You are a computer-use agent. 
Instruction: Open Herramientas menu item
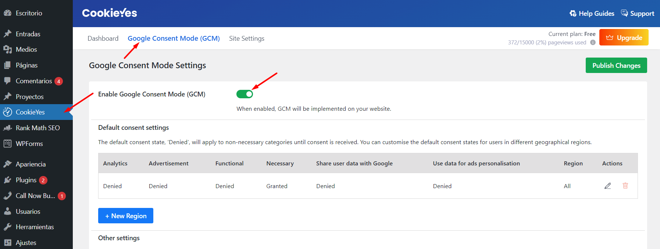pyautogui.click(x=36, y=227)
